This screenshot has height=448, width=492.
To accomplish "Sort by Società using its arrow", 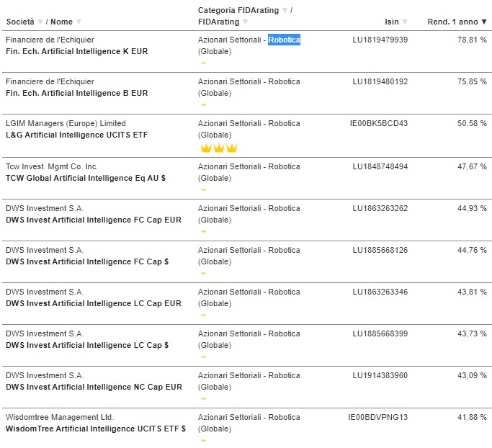I will pos(40,22).
